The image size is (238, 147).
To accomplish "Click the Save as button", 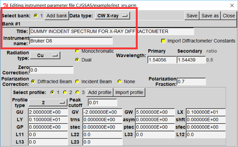I will (x=210, y=15).
